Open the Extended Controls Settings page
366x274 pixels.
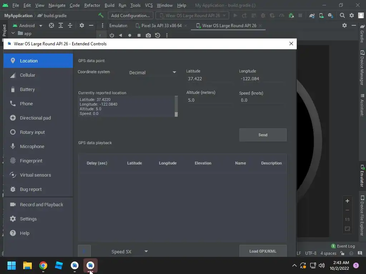click(38, 219)
